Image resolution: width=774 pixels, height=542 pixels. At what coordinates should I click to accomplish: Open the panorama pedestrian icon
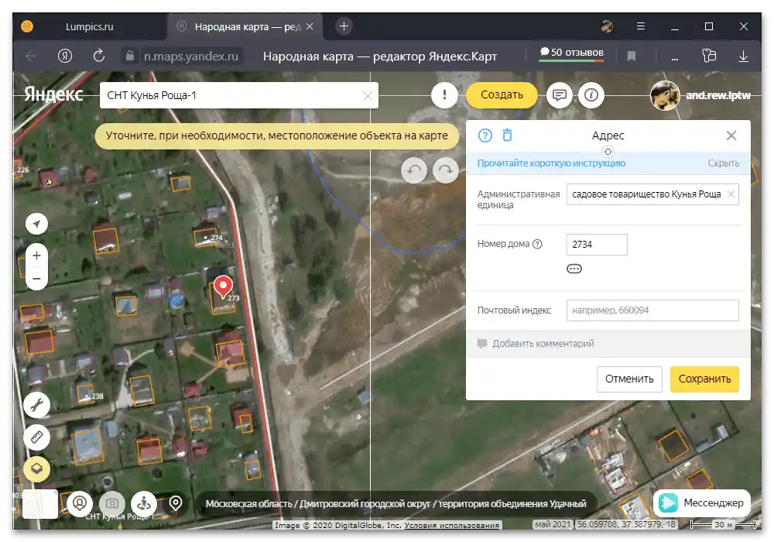point(144,503)
